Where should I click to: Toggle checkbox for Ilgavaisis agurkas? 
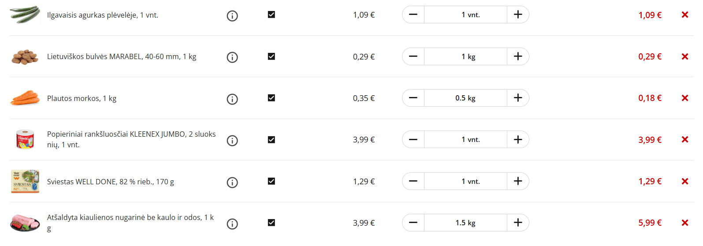[x=272, y=15]
